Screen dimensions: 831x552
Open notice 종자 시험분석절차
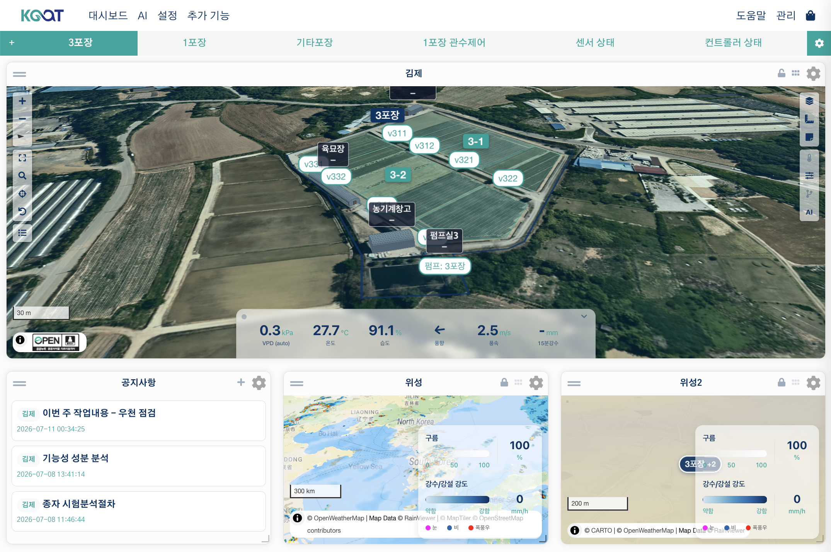[x=139, y=511]
